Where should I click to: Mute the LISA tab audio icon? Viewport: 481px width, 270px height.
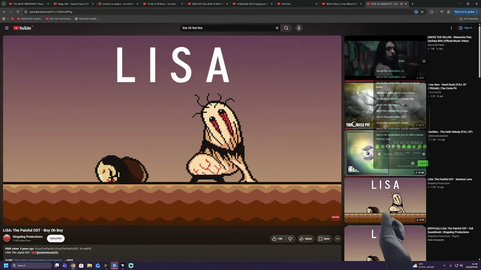(x=401, y=4)
